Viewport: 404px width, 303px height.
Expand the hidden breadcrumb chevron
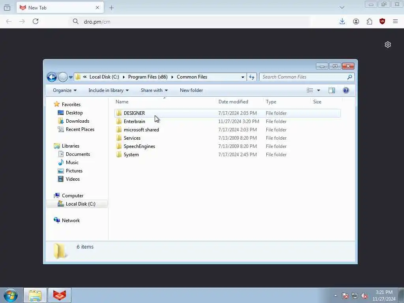pyautogui.click(x=85, y=77)
